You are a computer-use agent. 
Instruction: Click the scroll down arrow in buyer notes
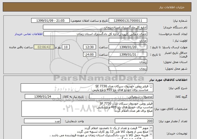click(x=151, y=134)
